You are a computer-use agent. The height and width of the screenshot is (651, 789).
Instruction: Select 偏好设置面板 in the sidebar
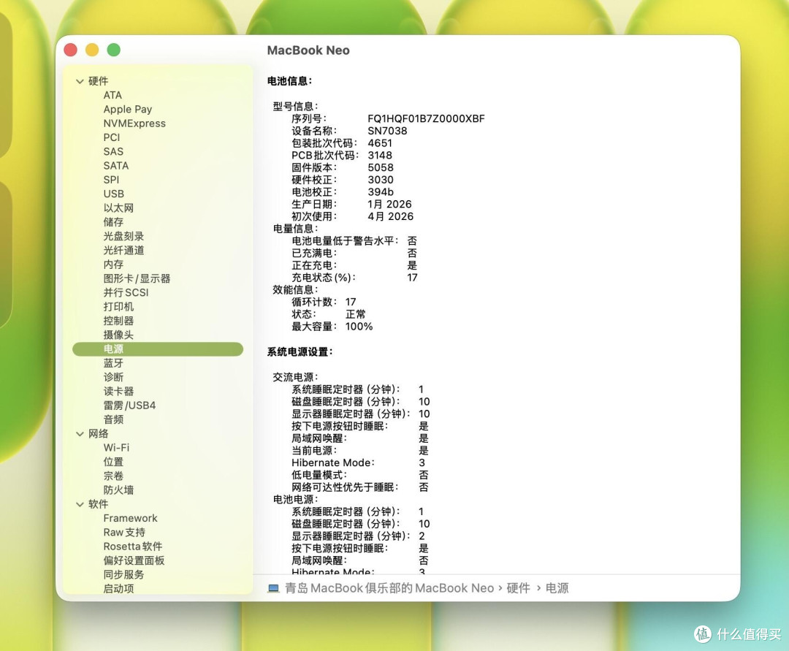134,560
